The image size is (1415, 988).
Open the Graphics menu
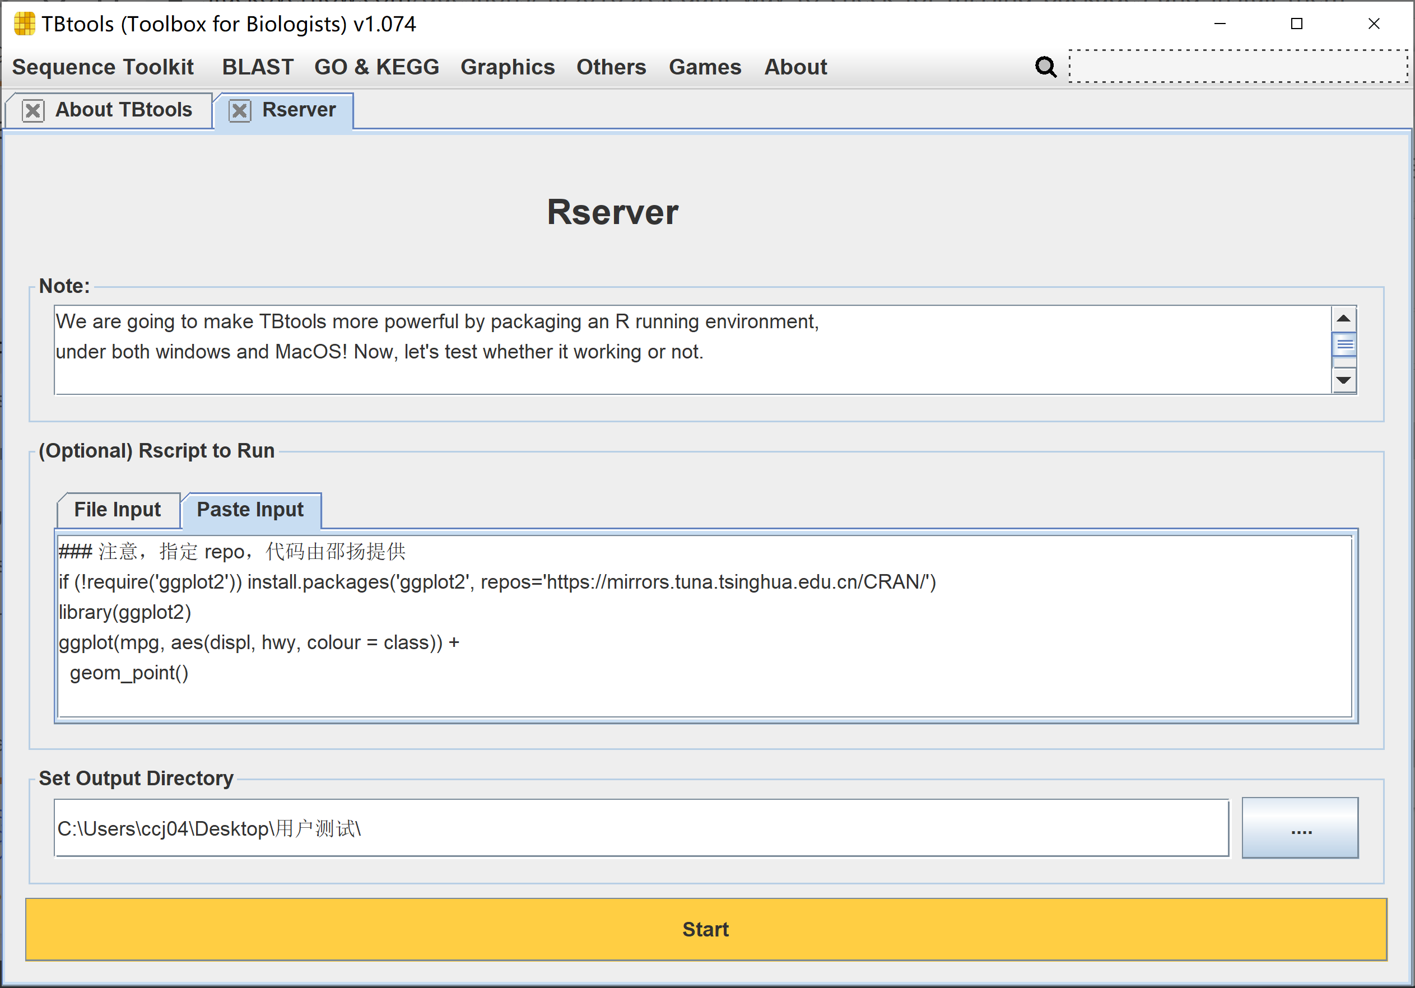(507, 67)
